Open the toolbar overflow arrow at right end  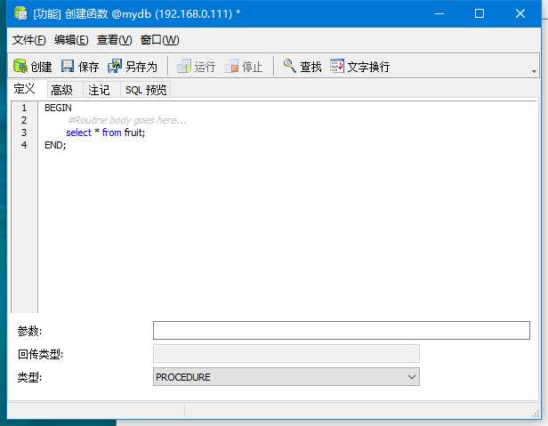tap(534, 71)
